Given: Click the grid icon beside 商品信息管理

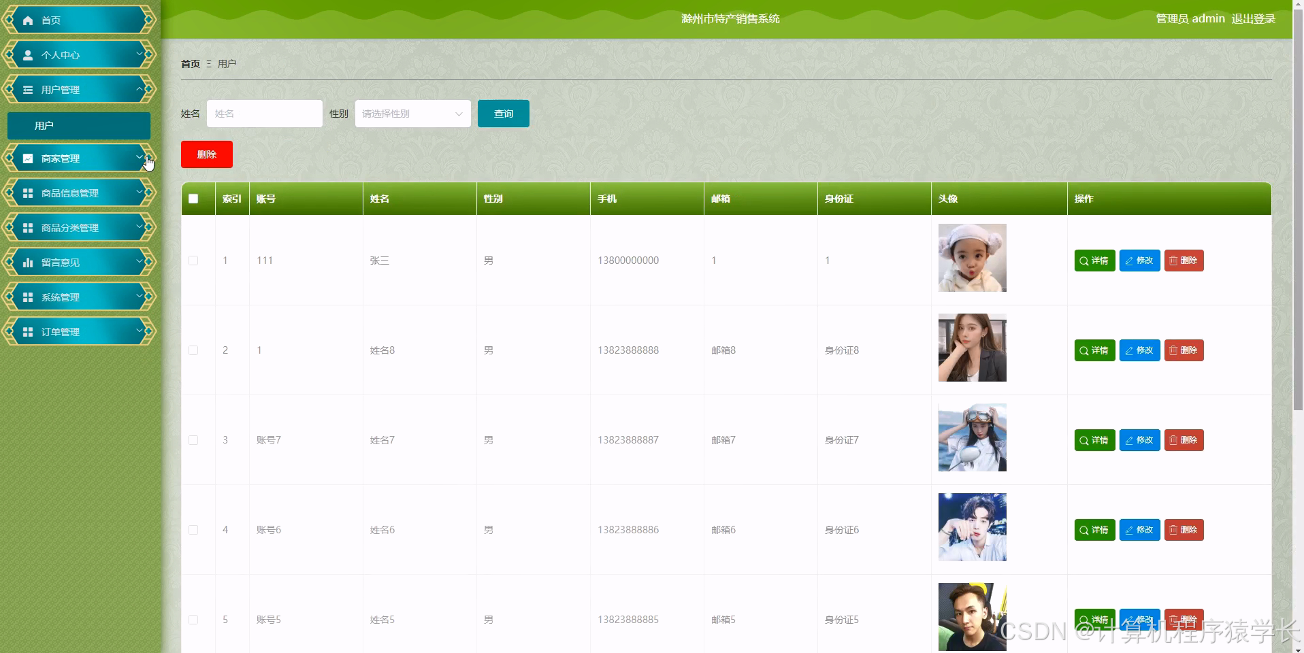Looking at the screenshot, I should 28,193.
